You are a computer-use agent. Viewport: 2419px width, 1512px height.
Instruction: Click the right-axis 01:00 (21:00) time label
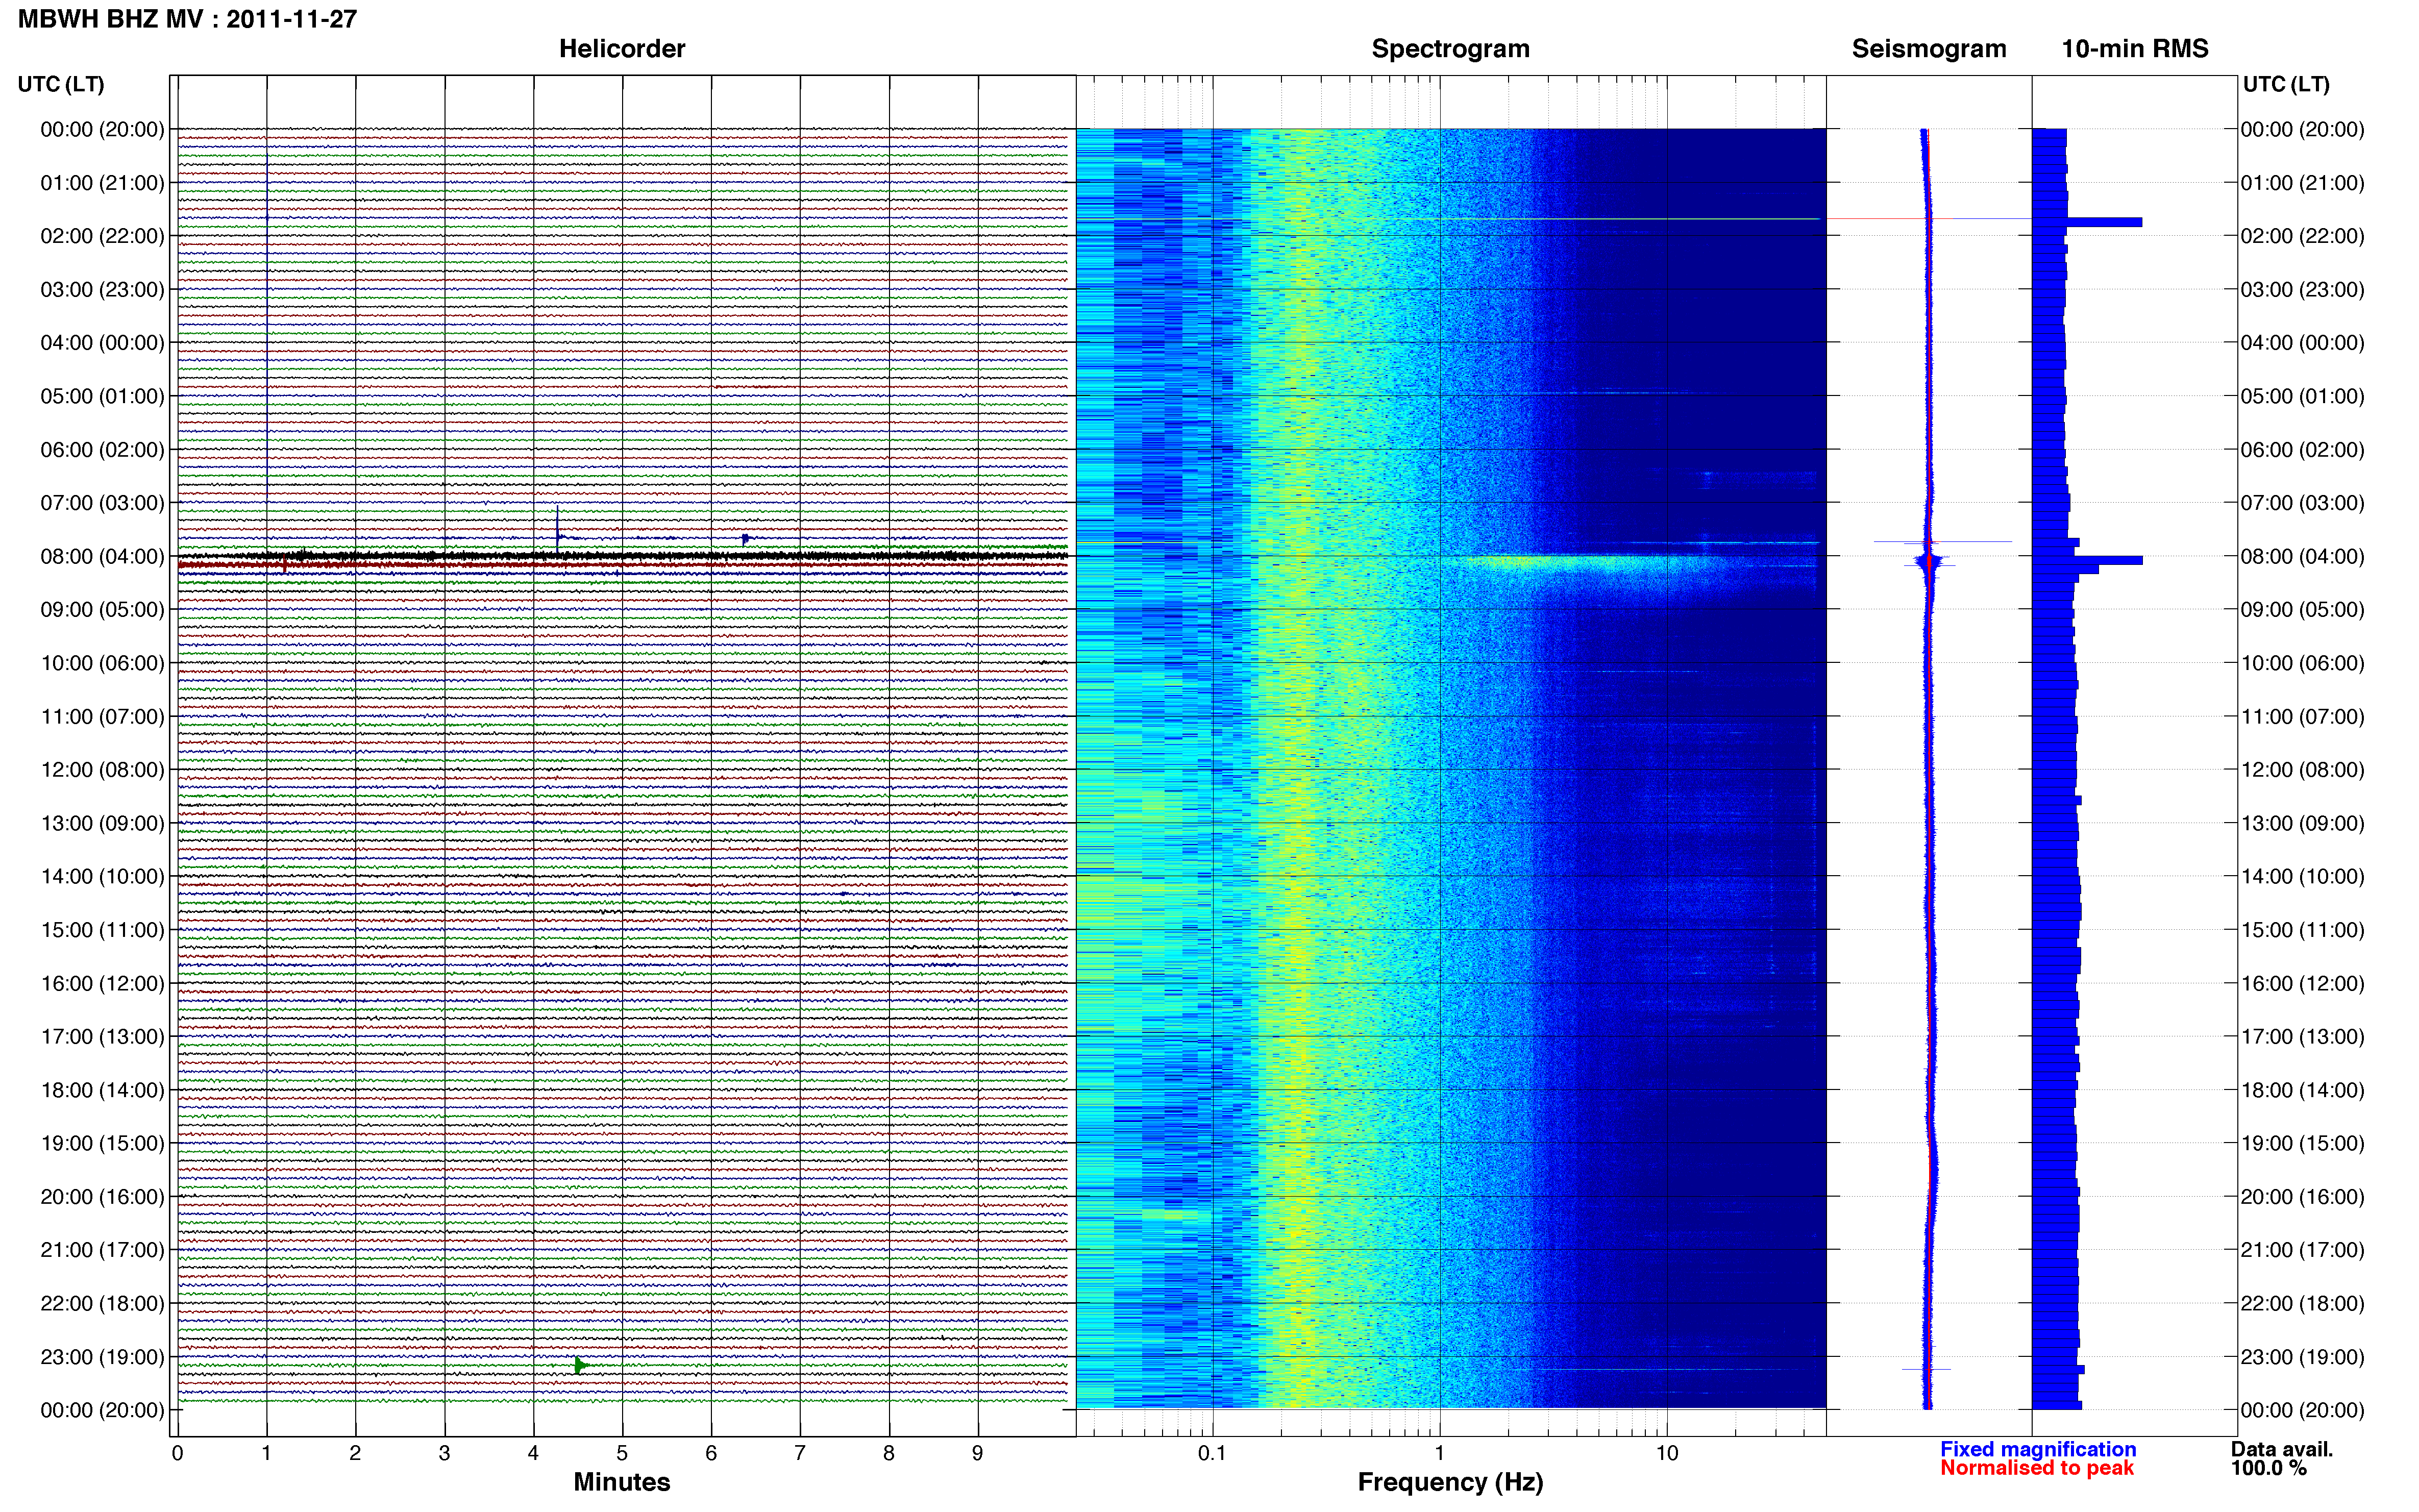point(2302,183)
